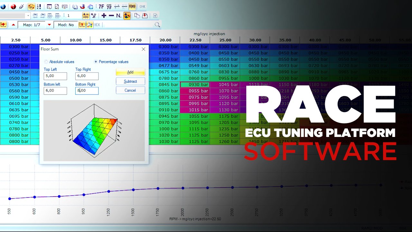Go to previous map with red up arrow
The image size is (412, 232).
(14, 25)
